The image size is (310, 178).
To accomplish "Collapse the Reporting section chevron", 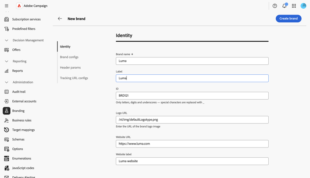I will pyautogui.click(x=7, y=61).
